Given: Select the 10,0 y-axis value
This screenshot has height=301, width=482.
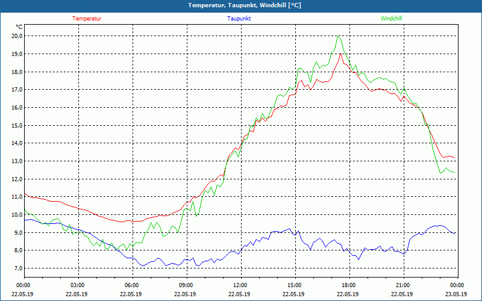Looking at the screenshot, I should [x=17, y=214].
